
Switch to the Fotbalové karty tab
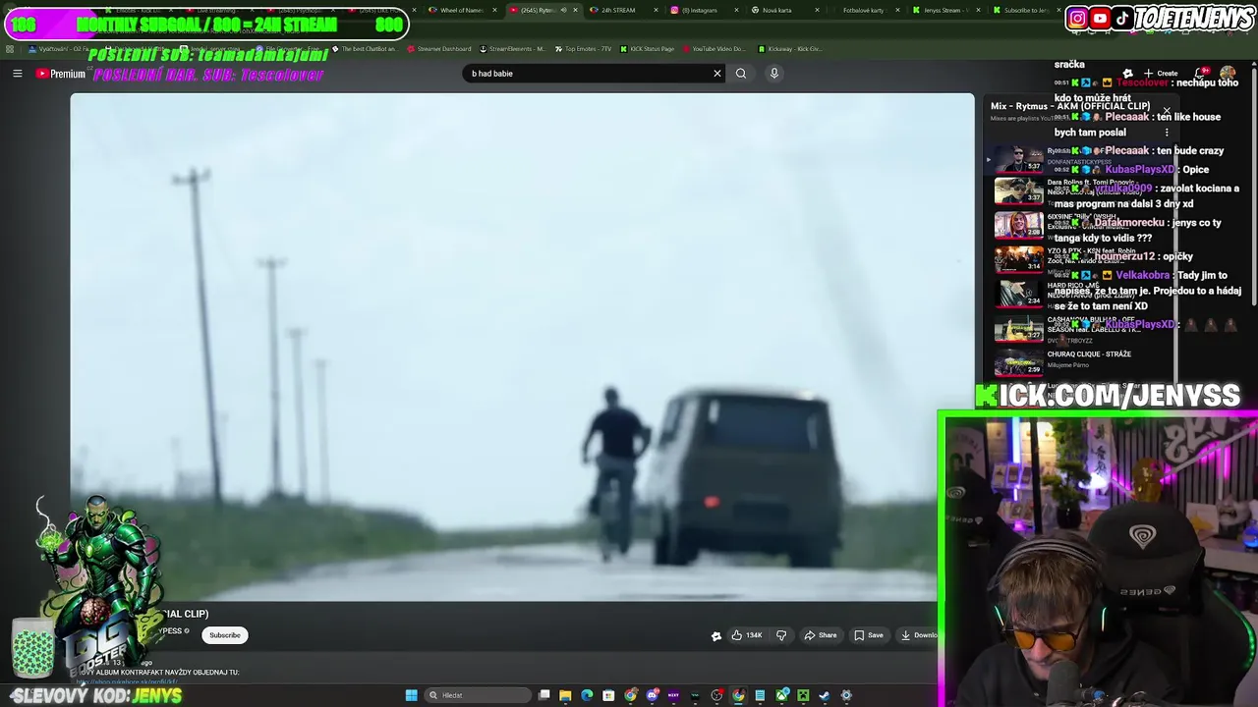point(864,10)
